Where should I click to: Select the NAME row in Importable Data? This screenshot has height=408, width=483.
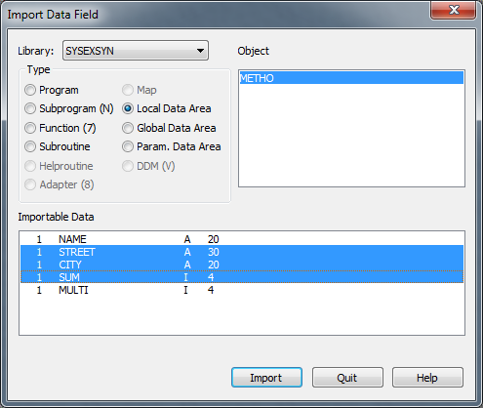click(x=242, y=239)
